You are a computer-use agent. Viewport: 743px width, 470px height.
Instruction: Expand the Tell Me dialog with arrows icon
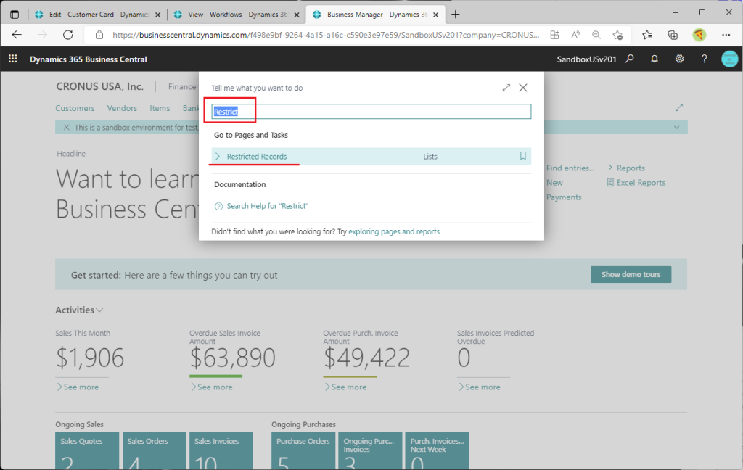506,88
